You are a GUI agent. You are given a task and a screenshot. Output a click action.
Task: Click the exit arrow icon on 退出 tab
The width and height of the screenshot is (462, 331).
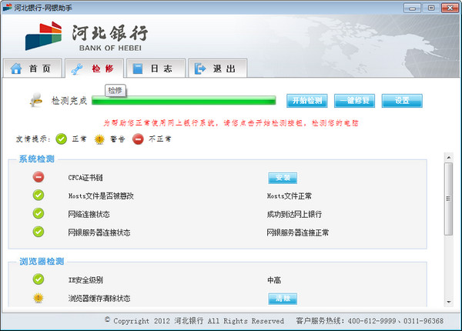[x=200, y=69]
